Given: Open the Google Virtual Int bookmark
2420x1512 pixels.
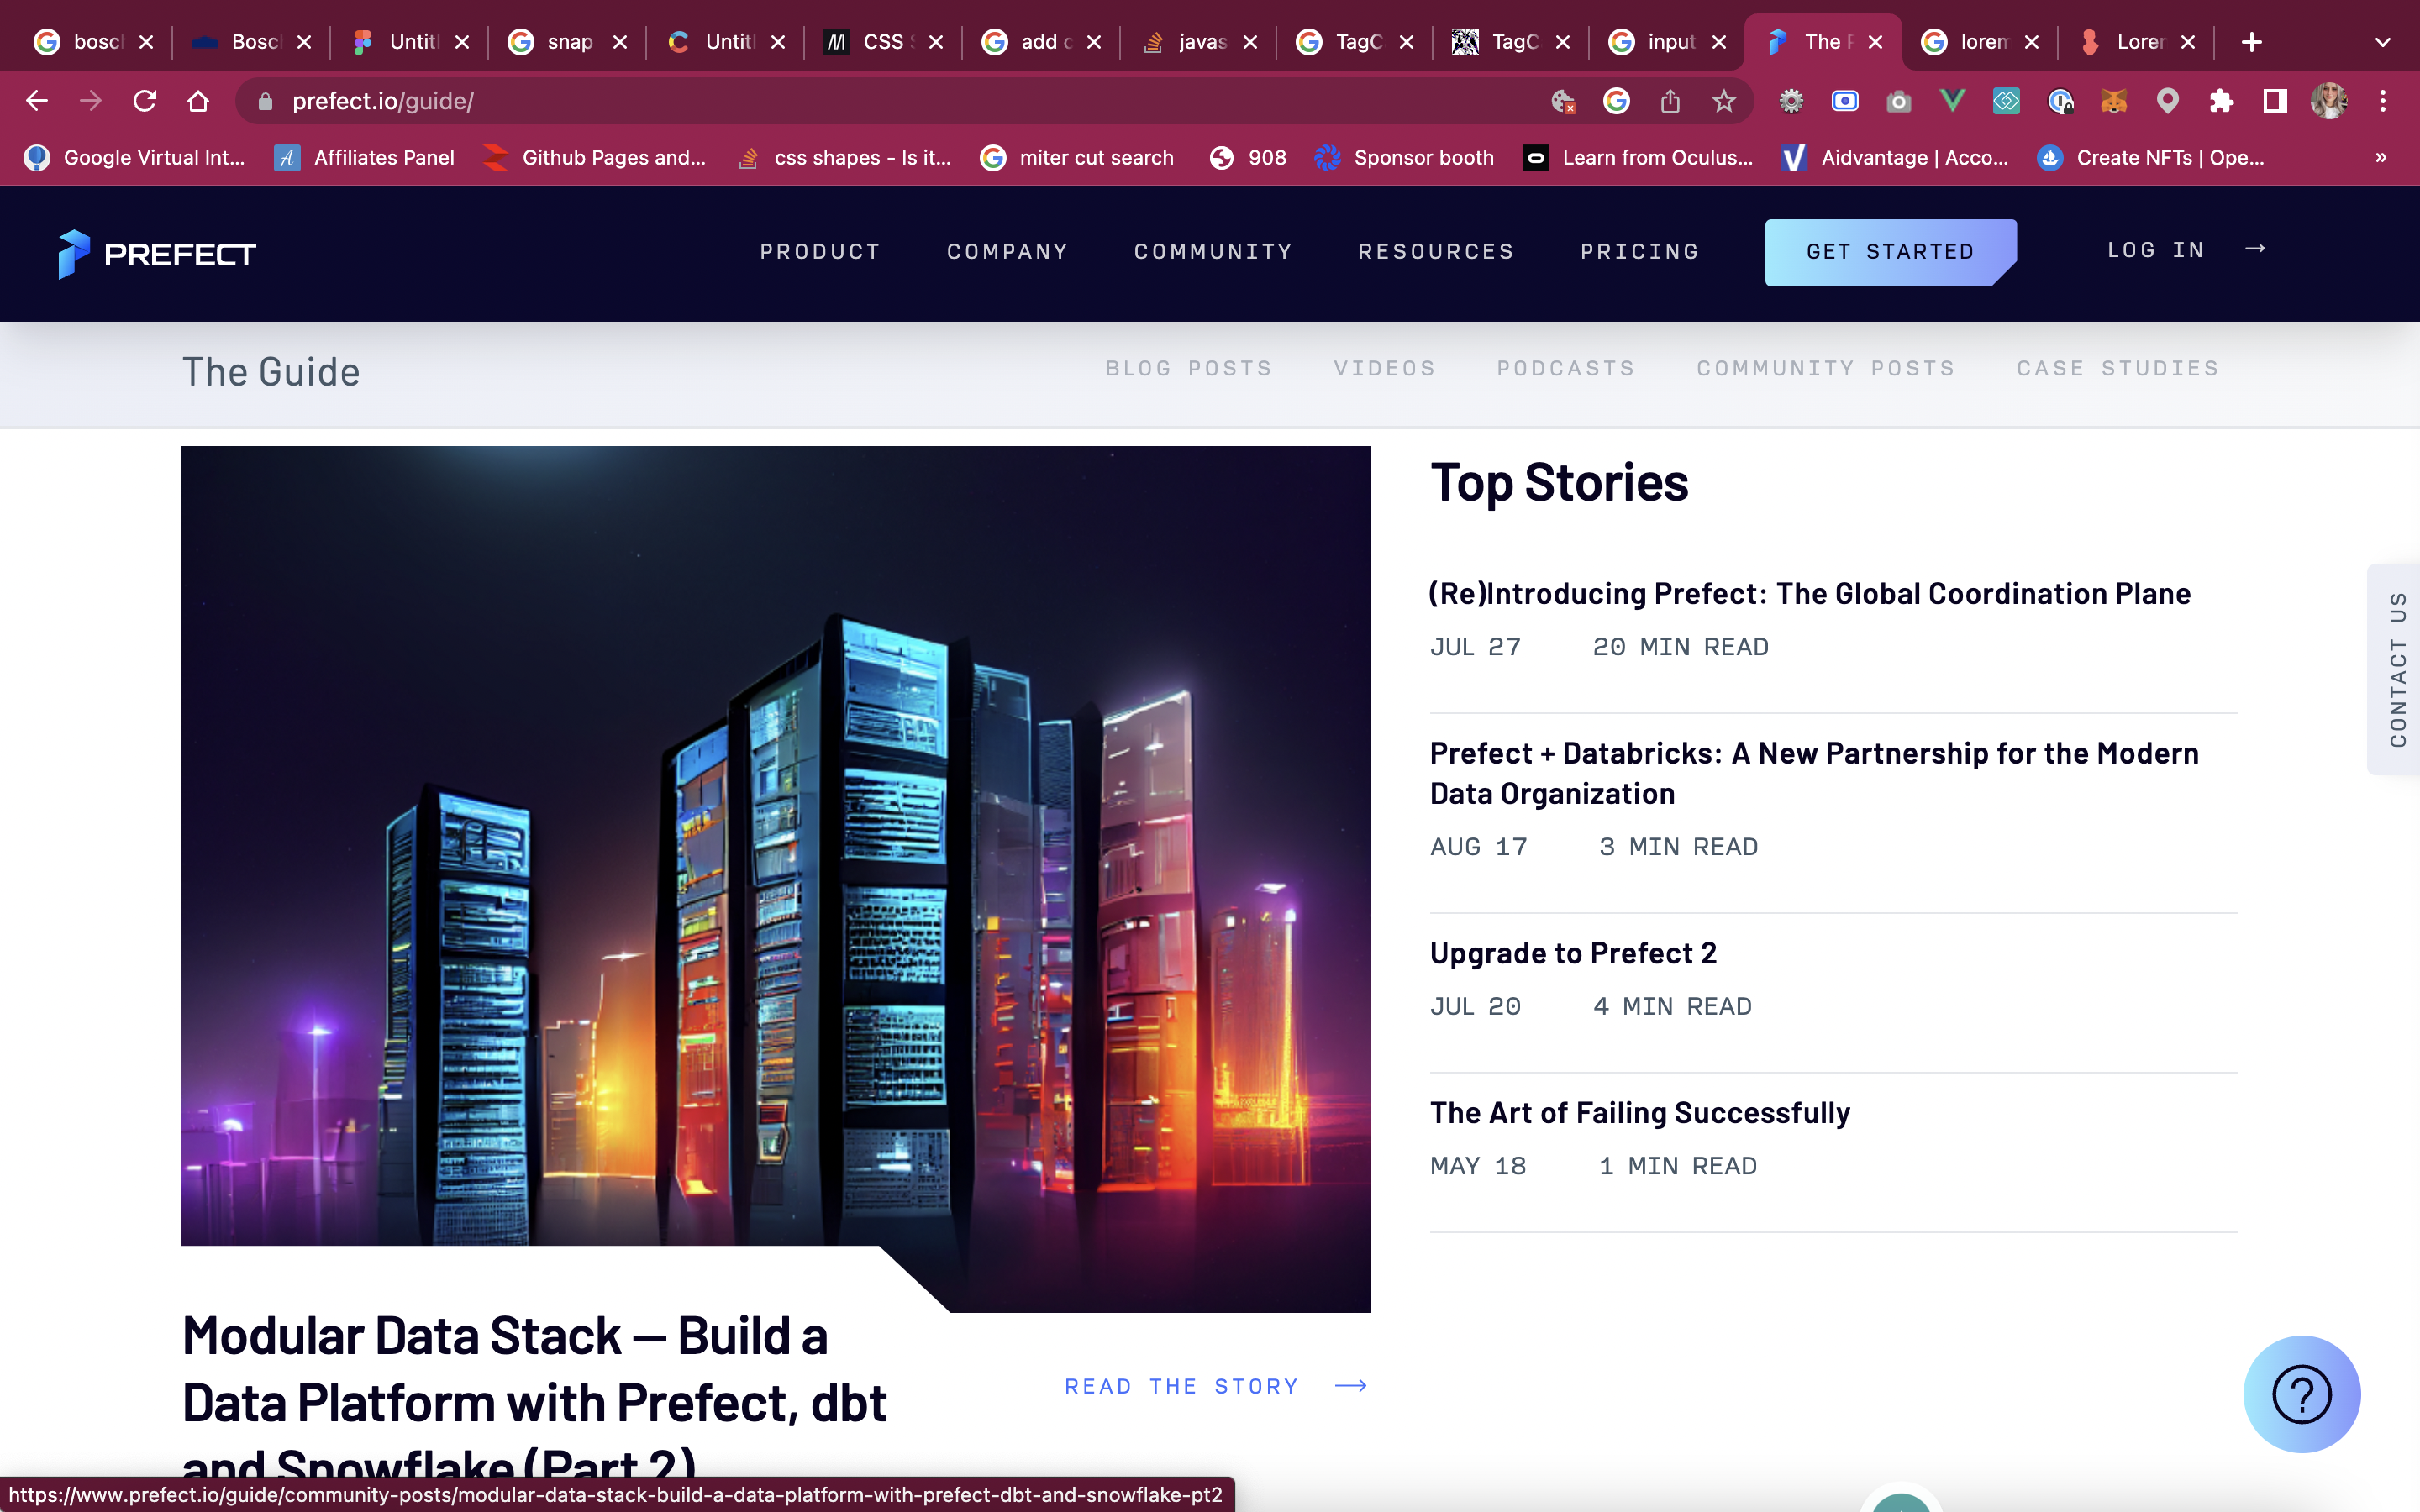Looking at the screenshot, I should 135,158.
